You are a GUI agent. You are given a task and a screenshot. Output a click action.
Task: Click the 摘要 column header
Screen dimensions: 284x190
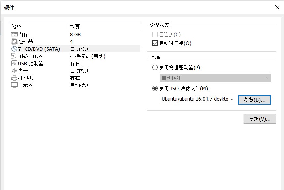pos(75,27)
